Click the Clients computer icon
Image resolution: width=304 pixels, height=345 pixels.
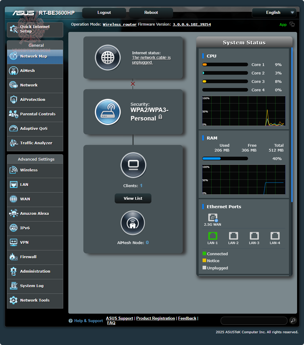pyautogui.click(x=133, y=165)
